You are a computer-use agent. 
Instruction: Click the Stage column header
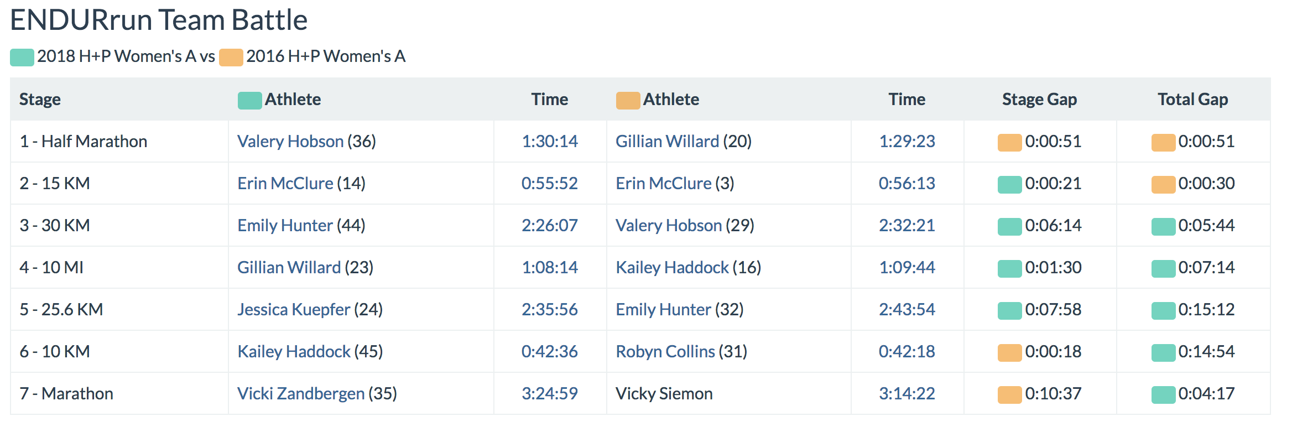pos(40,100)
